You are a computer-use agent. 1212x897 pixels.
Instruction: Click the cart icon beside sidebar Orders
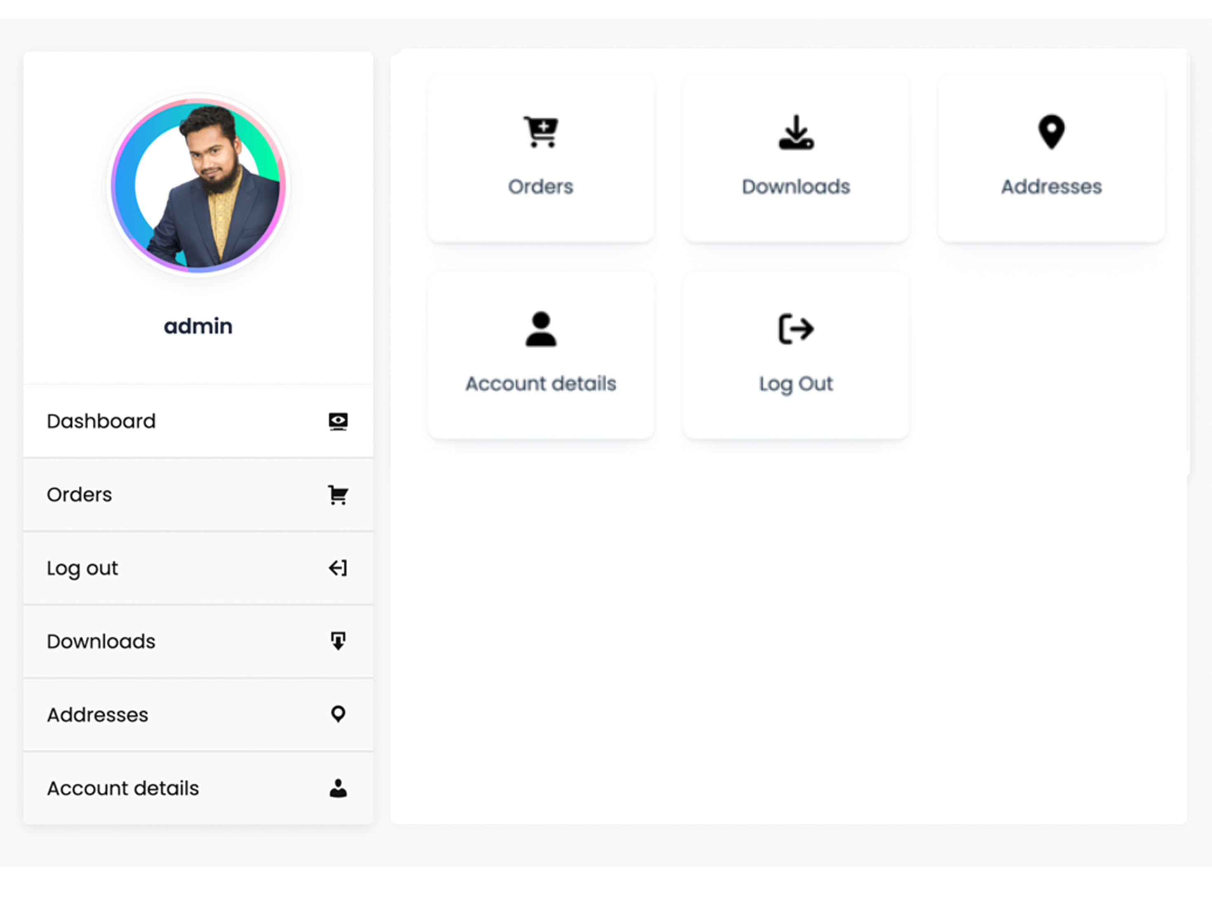[338, 495]
